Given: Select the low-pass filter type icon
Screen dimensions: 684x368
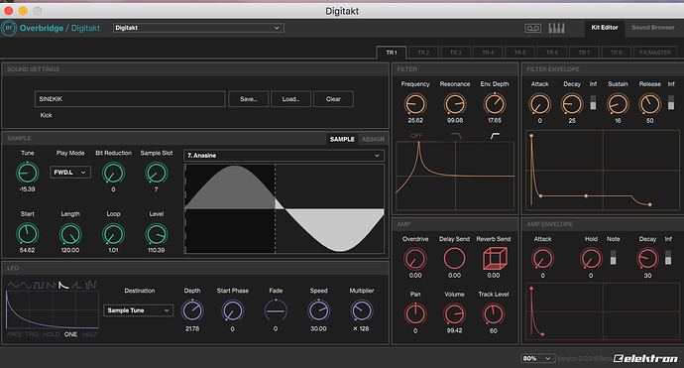Looking at the screenshot, I should click(456, 136).
